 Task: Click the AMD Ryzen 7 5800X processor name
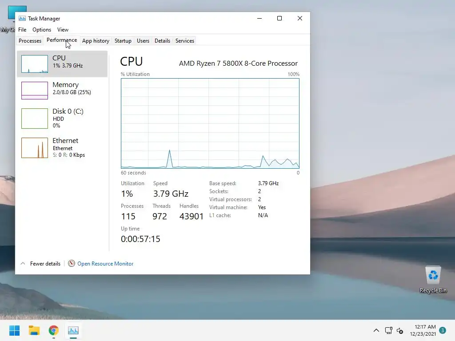pyautogui.click(x=238, y=63)
